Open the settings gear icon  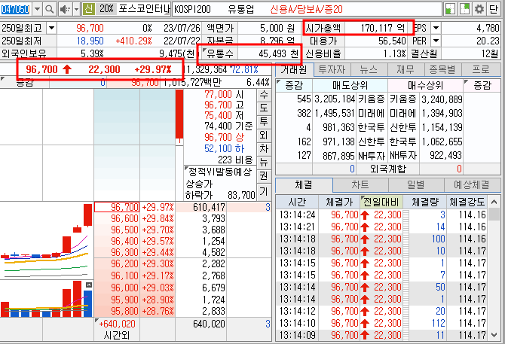(x=479, y=9)
